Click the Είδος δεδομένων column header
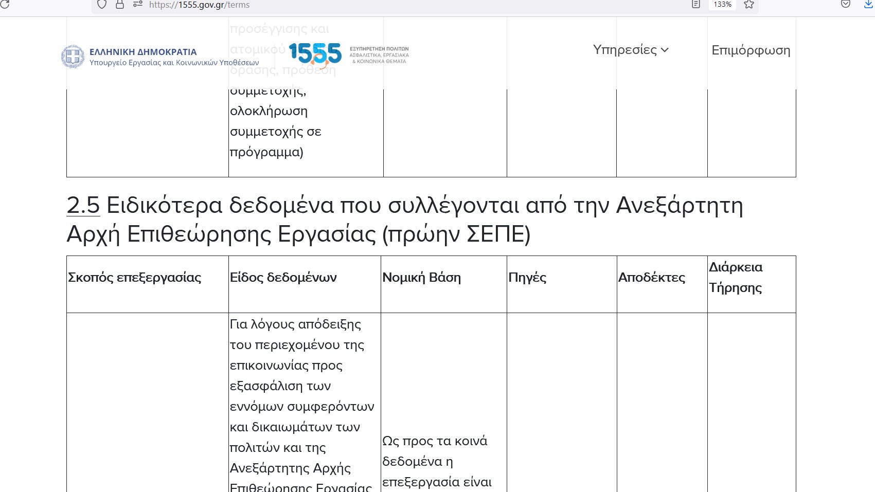875x492 pixels. 283,278
